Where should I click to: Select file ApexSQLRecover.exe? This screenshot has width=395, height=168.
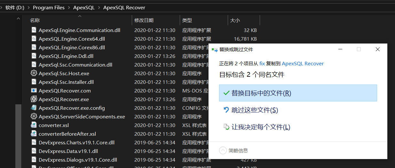[x=64, y=100]
